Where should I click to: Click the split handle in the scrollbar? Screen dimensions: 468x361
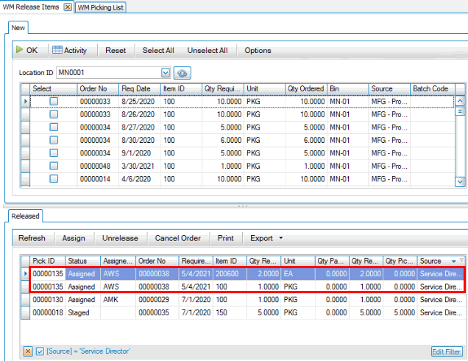click(x=461, y=111)
